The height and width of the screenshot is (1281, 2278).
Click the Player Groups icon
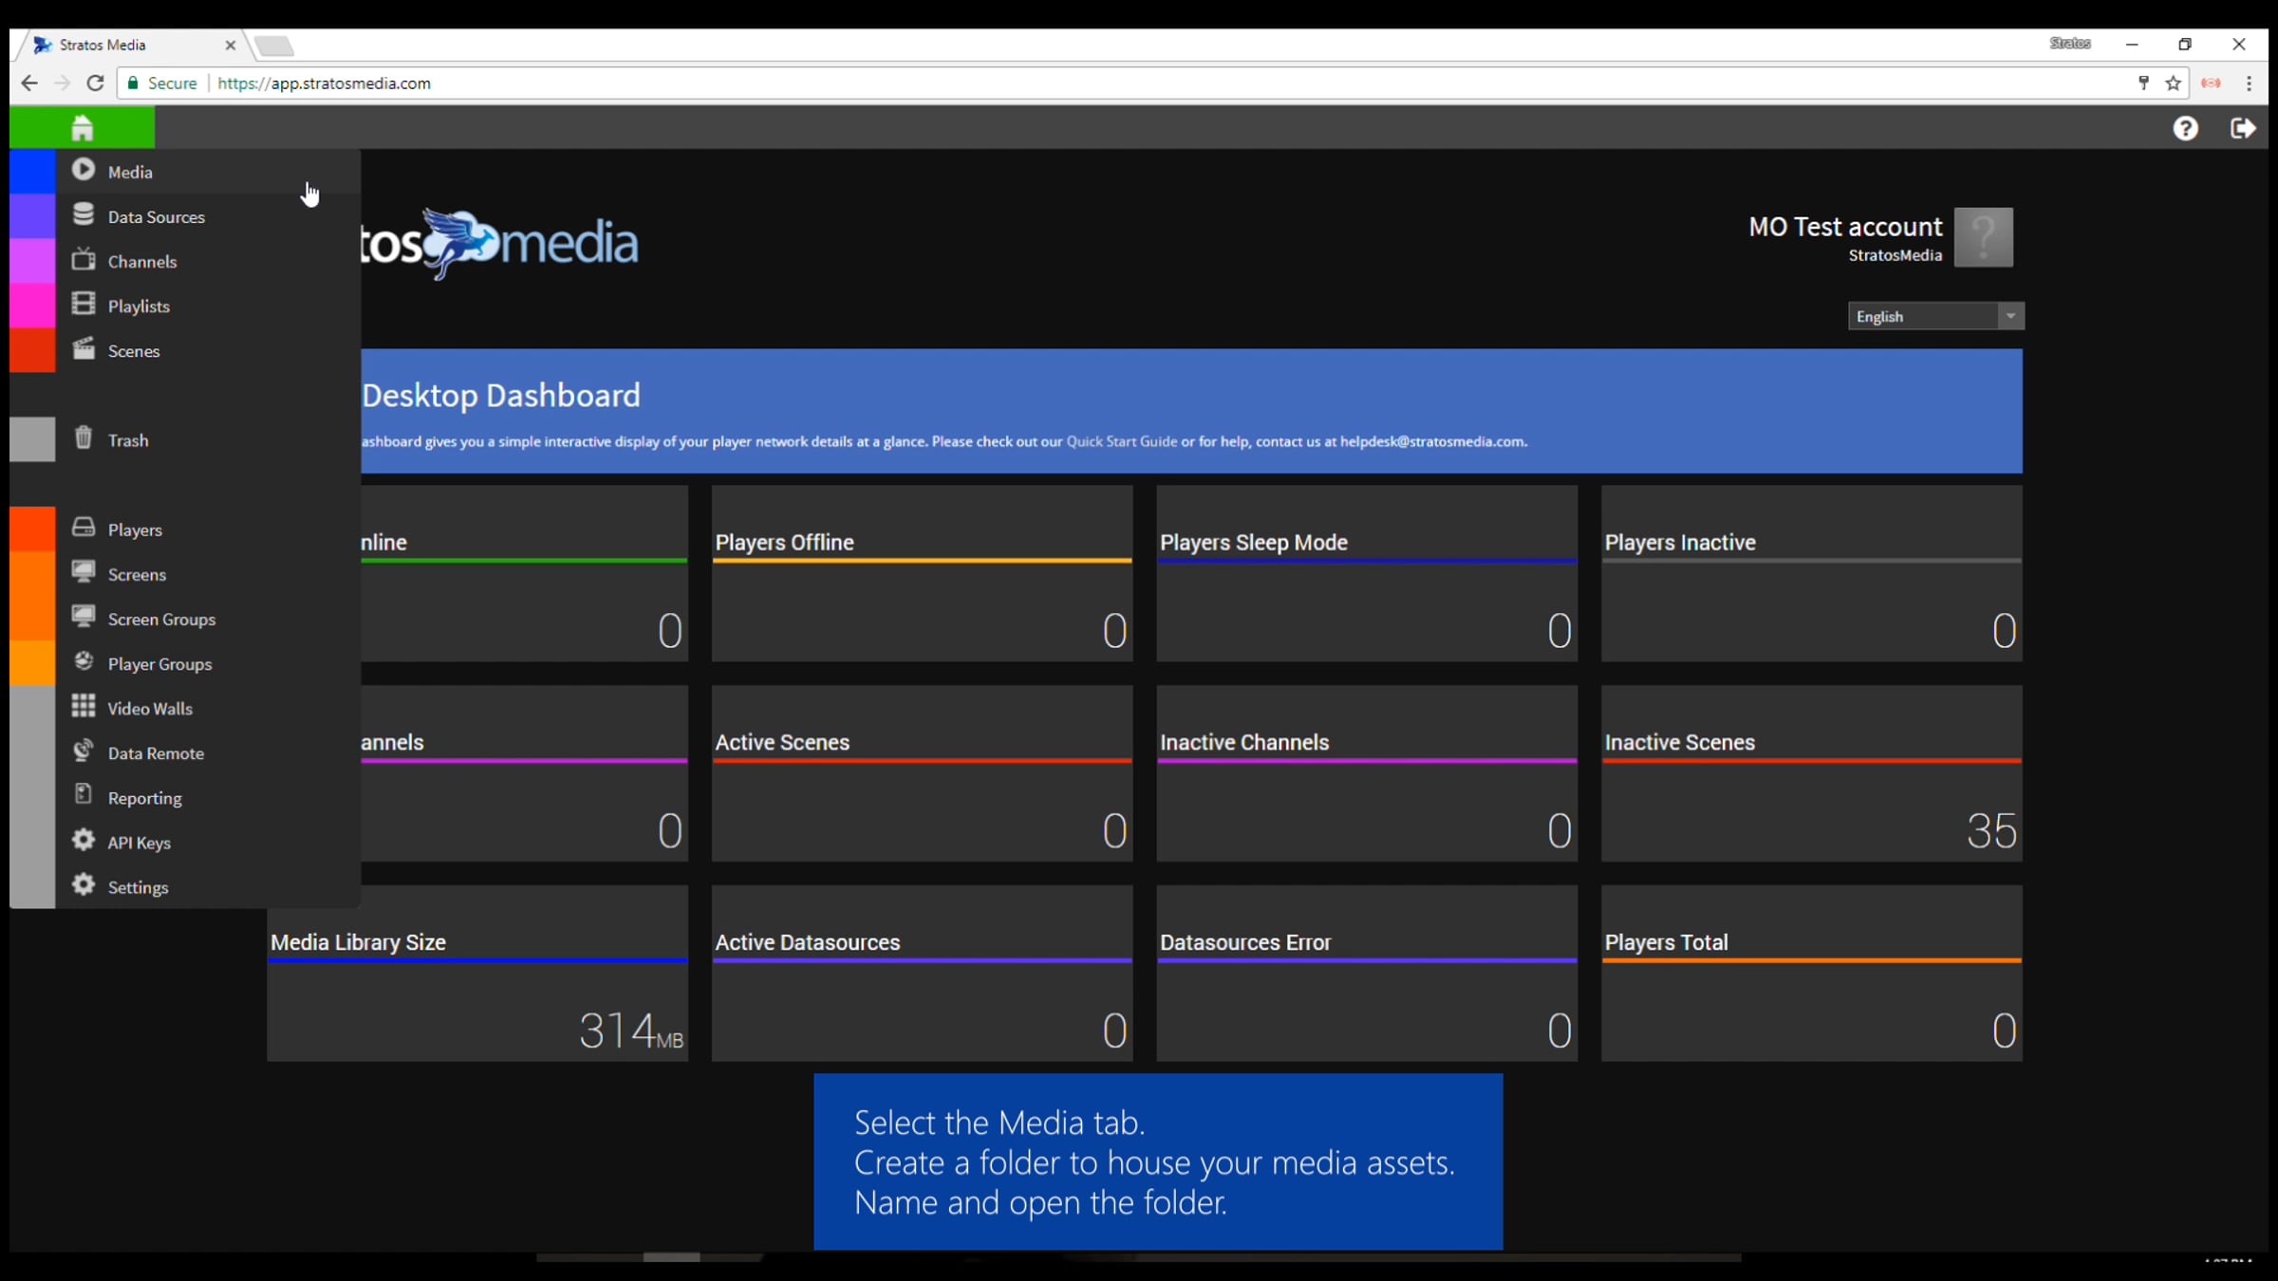click(x=84, y=661)
